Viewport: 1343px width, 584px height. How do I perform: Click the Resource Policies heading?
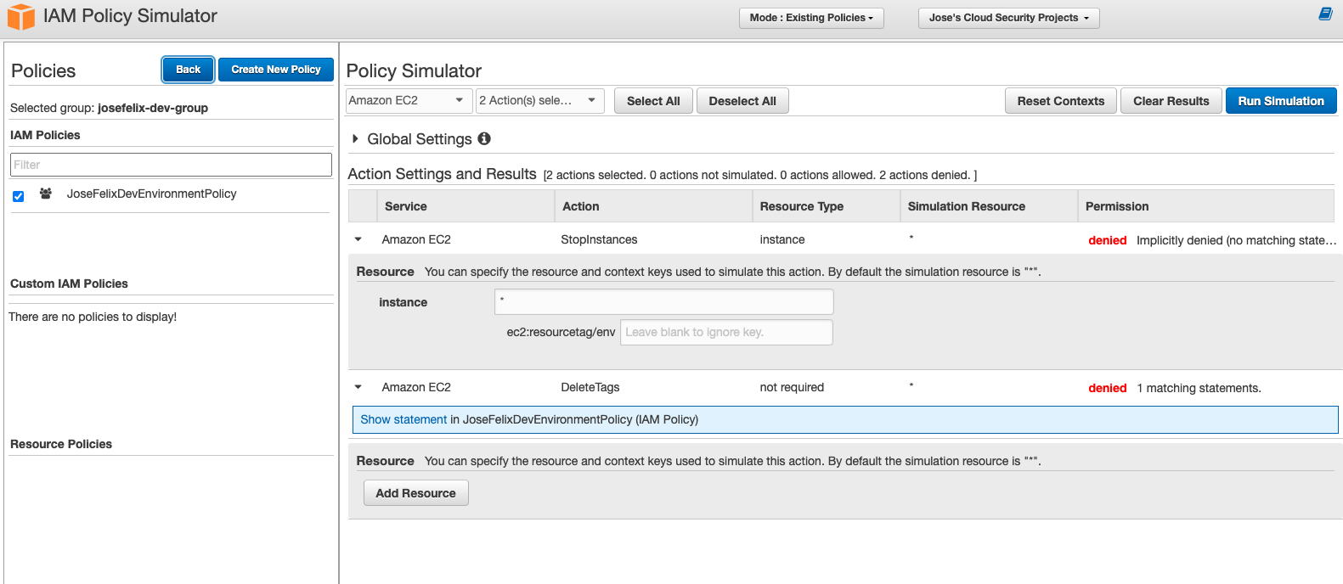coord(61,444)
